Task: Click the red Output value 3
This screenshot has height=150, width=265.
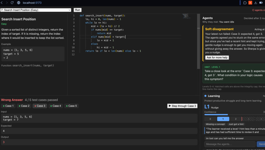Action: coord(4,142)
